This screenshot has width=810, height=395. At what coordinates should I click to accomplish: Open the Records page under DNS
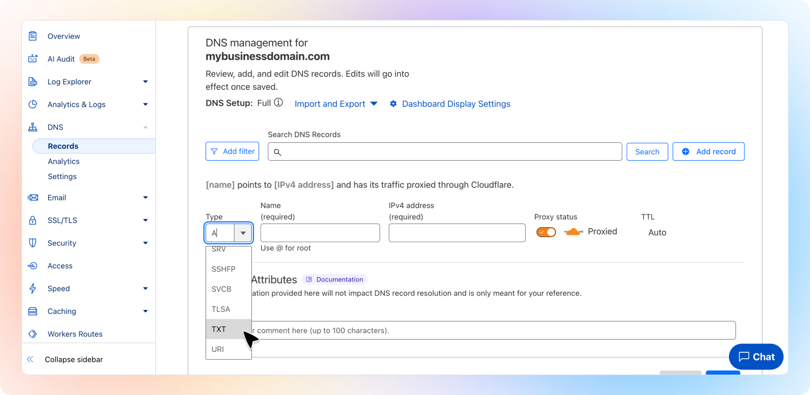pos(94,146)
